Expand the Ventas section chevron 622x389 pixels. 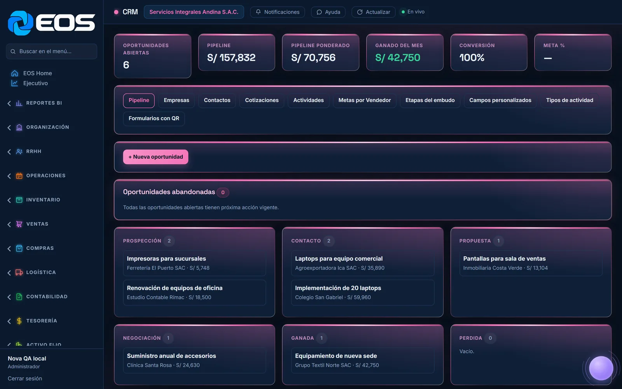click(x=9, y=224)
